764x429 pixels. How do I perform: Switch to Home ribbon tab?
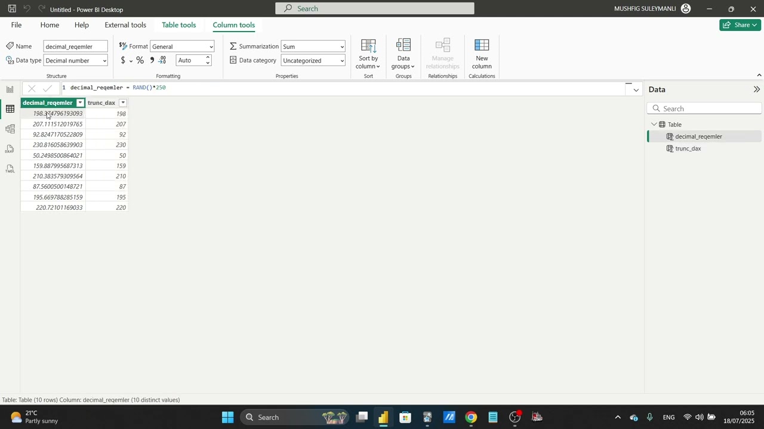(x=50, y=25)
